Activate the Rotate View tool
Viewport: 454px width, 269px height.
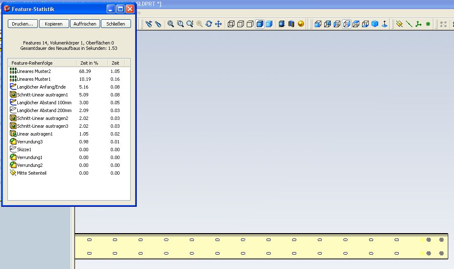(209, 24)
